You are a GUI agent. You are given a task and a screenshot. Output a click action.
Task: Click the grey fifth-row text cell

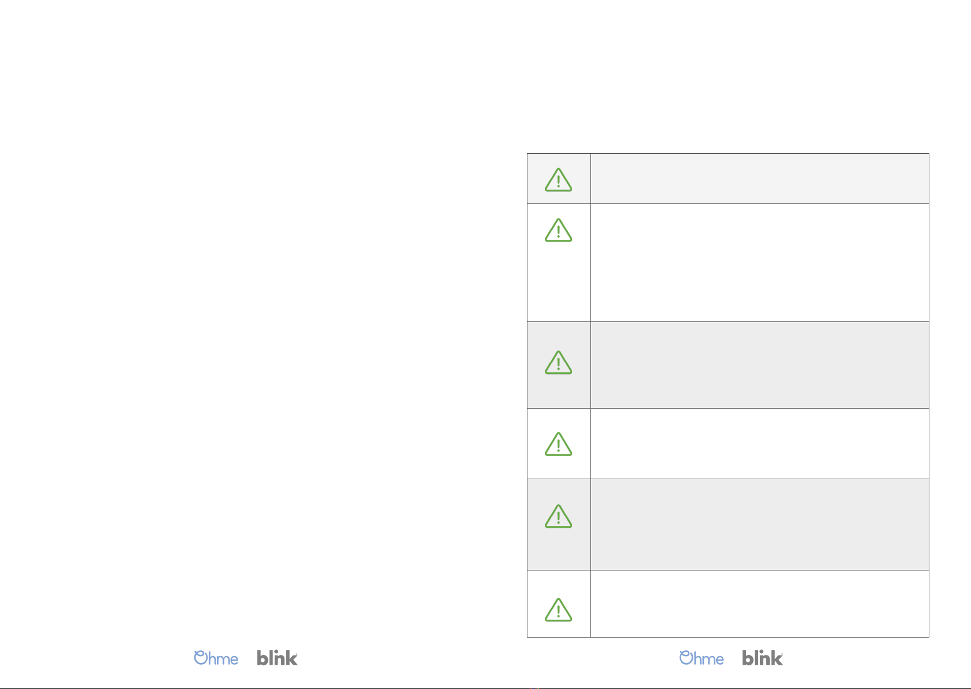tap(759, 525)
